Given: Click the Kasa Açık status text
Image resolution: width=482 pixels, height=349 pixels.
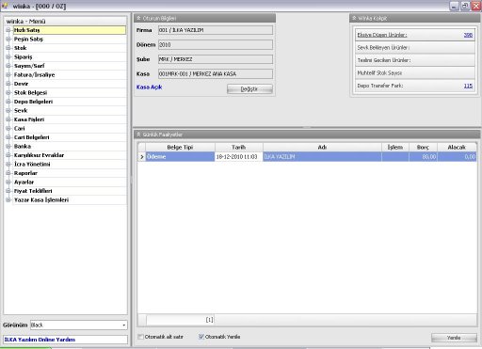Looking at the screenshot, I should point(149,87).
